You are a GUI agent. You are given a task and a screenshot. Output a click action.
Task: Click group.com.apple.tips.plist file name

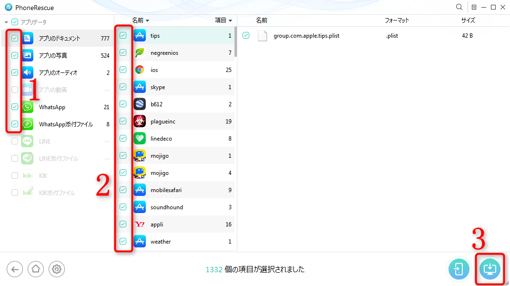(306, 36)
